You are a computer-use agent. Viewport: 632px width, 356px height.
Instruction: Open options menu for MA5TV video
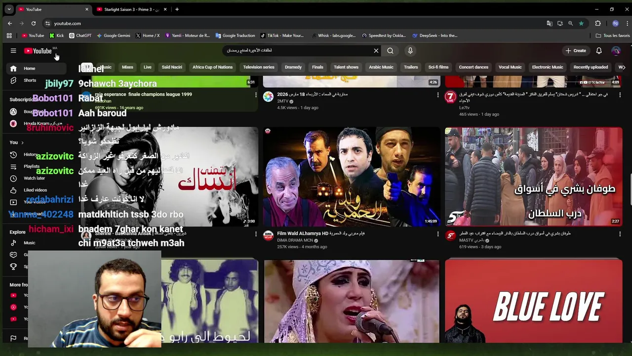tap(620, 233)
